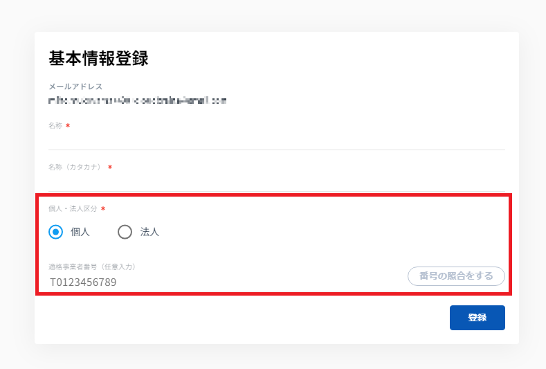
Task: Click the 法人 option label text
Action: click(149, 232)
